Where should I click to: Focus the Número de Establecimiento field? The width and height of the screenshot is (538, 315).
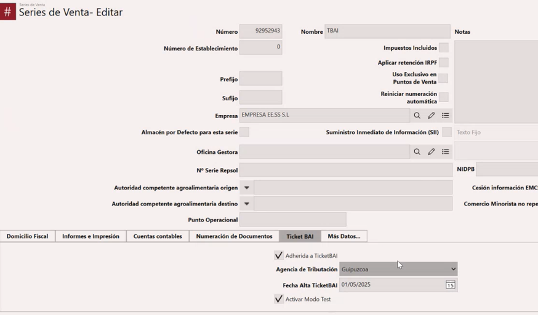pos(261,47)
